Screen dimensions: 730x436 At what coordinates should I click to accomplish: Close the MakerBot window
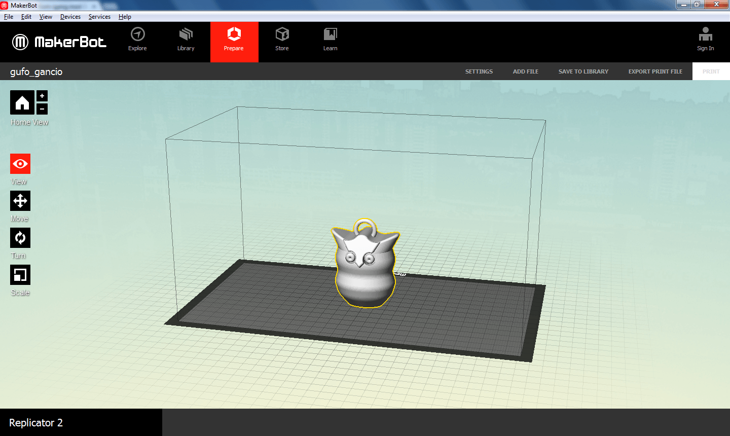(717, 5)
